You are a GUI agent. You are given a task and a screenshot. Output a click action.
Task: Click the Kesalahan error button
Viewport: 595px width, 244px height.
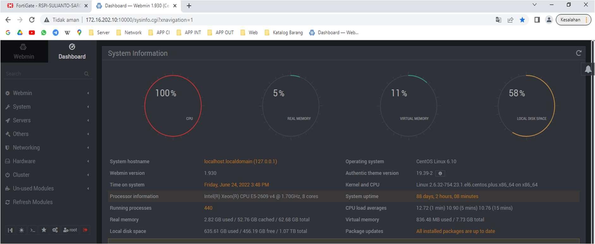573,20
